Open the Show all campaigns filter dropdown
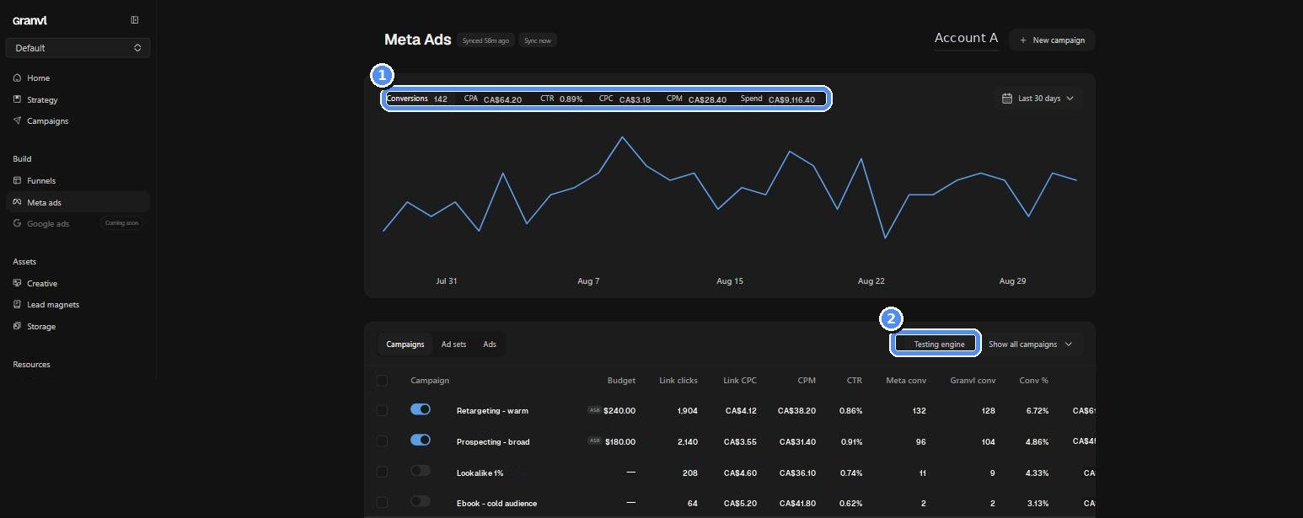Image resolution: width=1303 pixels, height=518 pixels. [x=1031, y=344]
